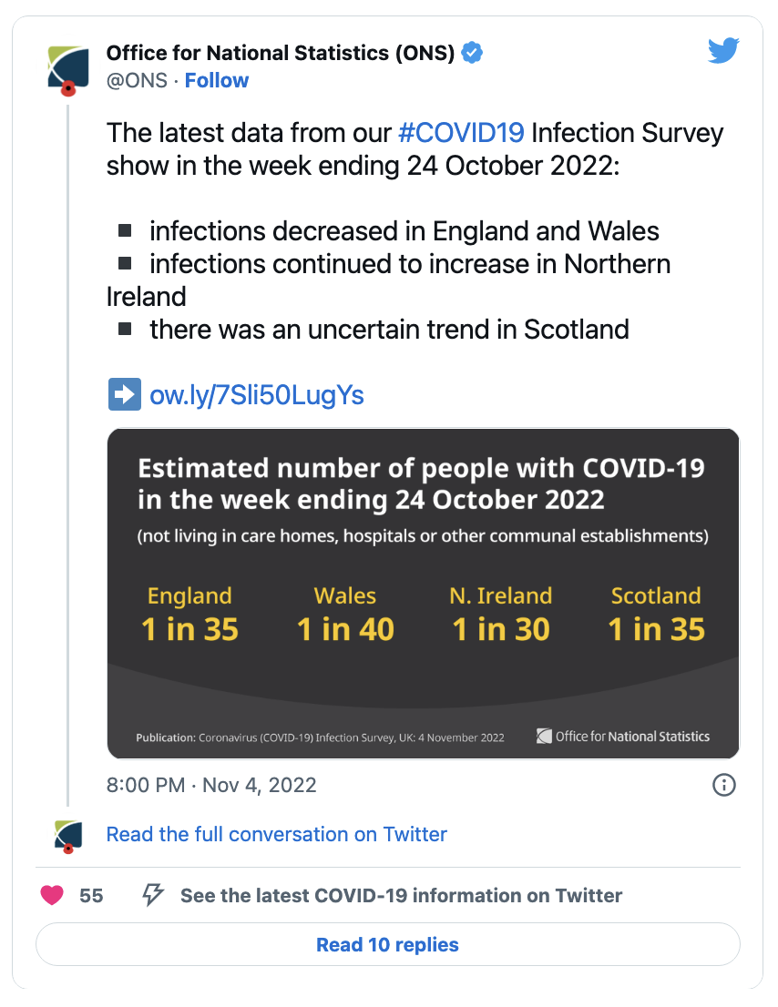Open the ow.ly/7Sli50LugYs link
Viewport: 778px width, 1007px height.
(x=257, y=395)
